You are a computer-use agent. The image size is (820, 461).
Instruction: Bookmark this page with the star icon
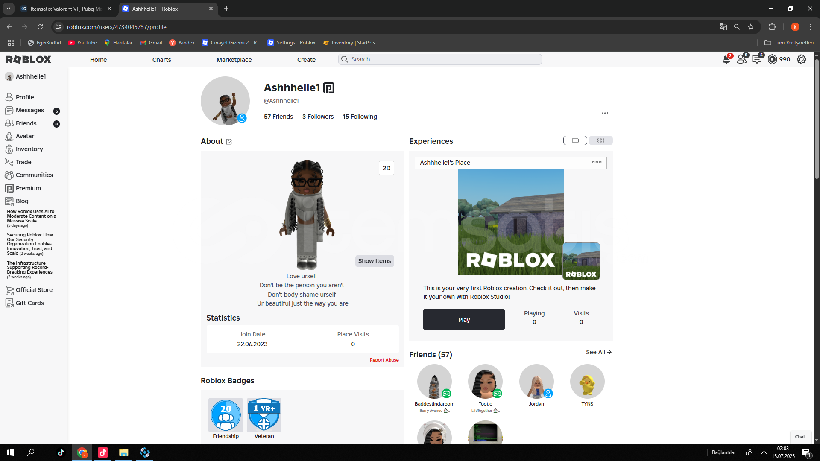tap(751, 27)
